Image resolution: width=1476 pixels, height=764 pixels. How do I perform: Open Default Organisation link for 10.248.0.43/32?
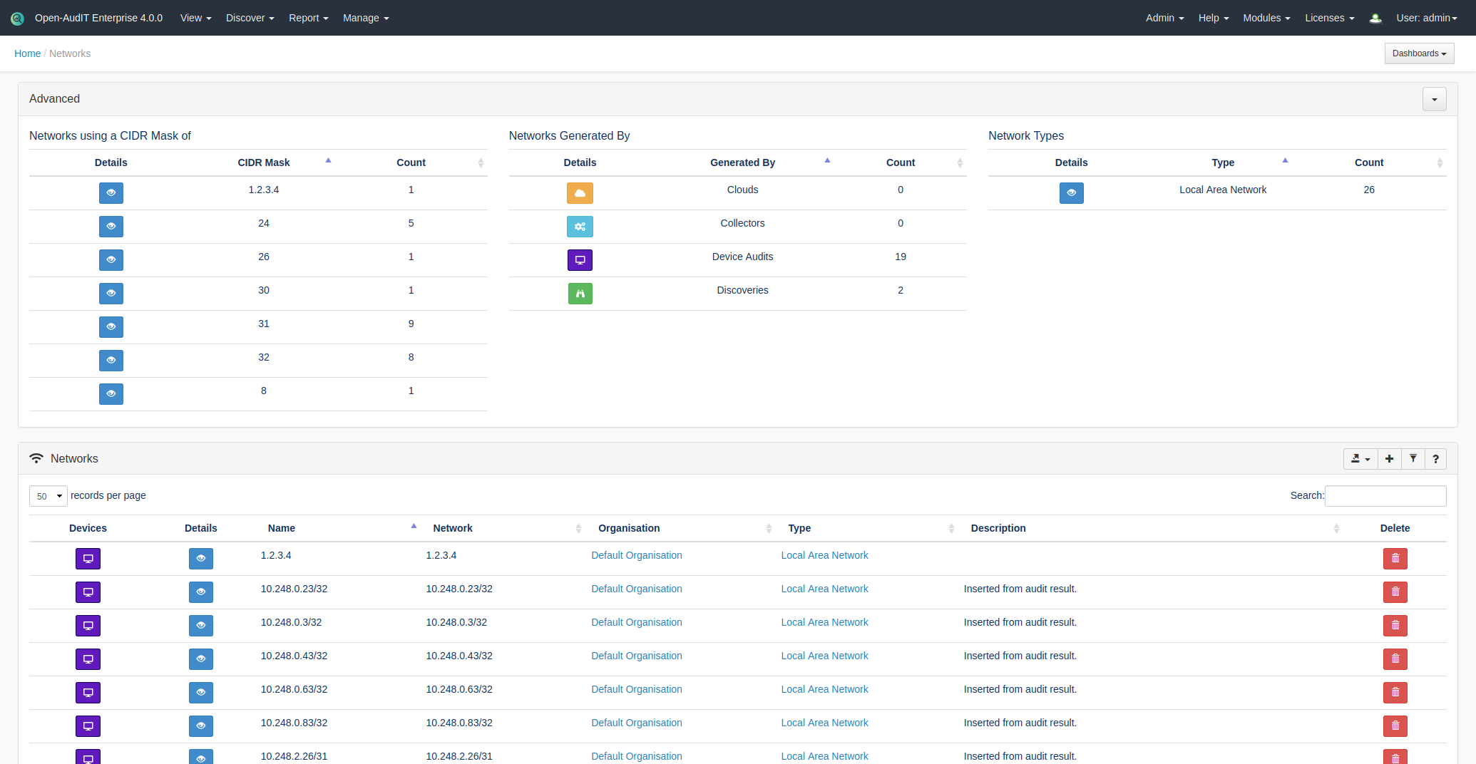(x=636, y=656)
